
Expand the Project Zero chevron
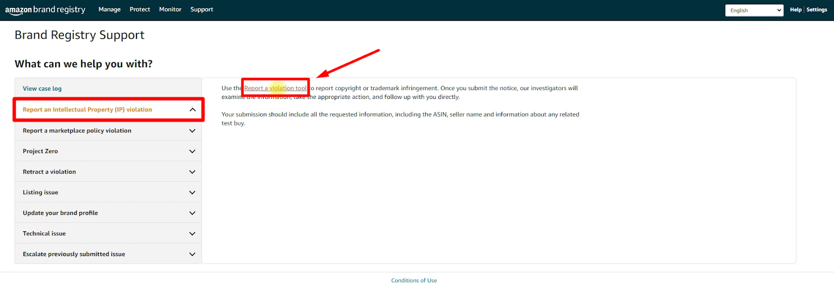192,152
